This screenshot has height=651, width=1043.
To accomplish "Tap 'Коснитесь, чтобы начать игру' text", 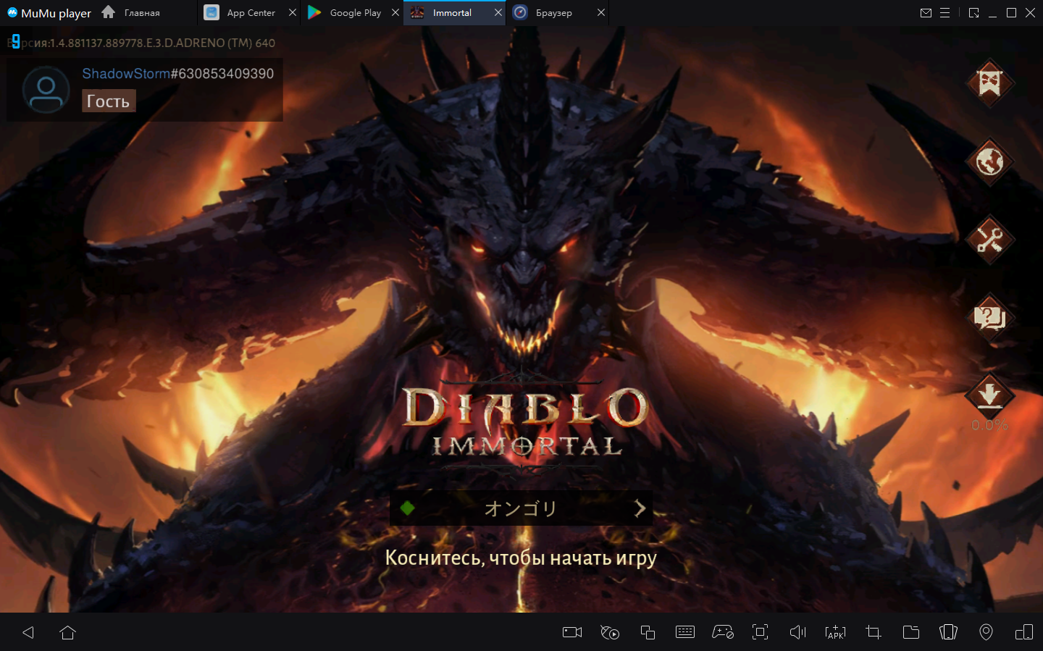I will point(521,558).
